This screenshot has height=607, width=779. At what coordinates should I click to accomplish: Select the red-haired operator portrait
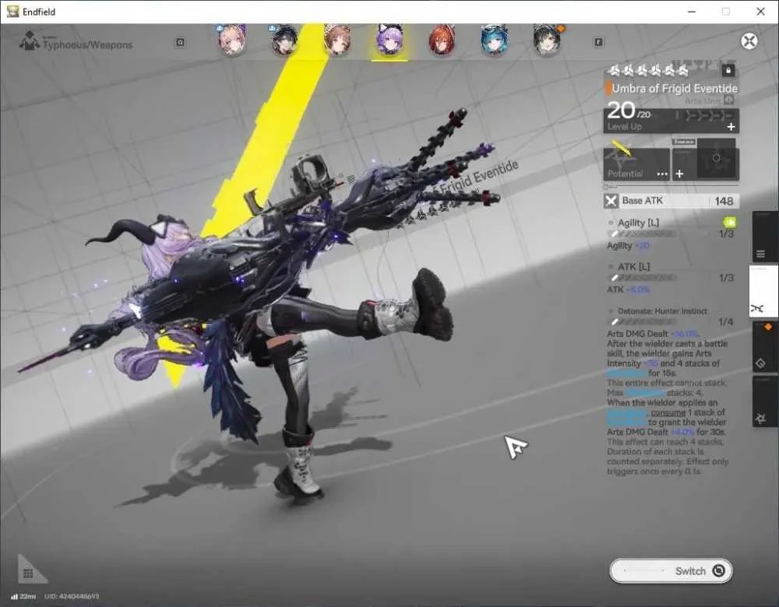pyautogui.click(x=442, y=40)
